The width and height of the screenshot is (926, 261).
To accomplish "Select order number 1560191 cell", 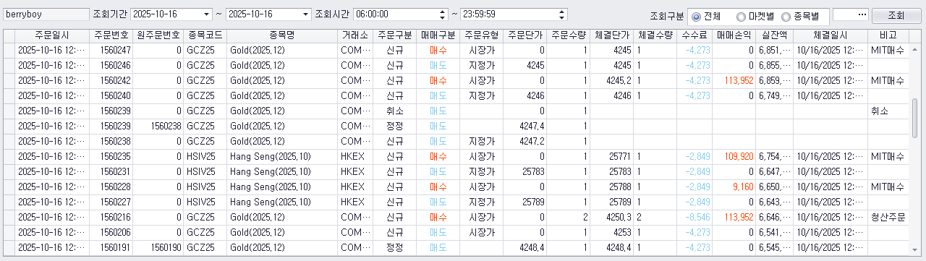I will point(111,247).
